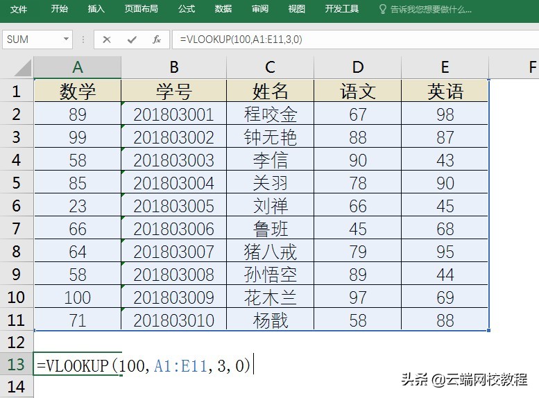Click the name cell 杨戬
This screenshot has height=398, width=539.
coord(270,320)
